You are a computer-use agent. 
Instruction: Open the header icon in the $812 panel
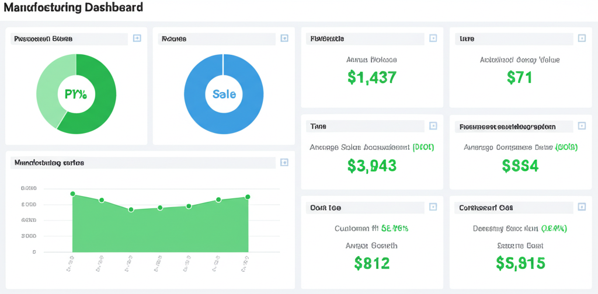(433, 207)
